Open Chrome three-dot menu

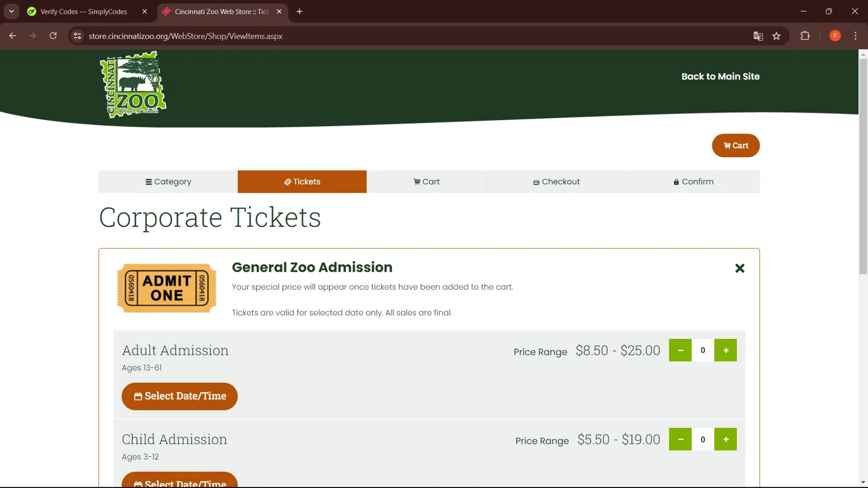pyautogui.click(x=855, y=36)
